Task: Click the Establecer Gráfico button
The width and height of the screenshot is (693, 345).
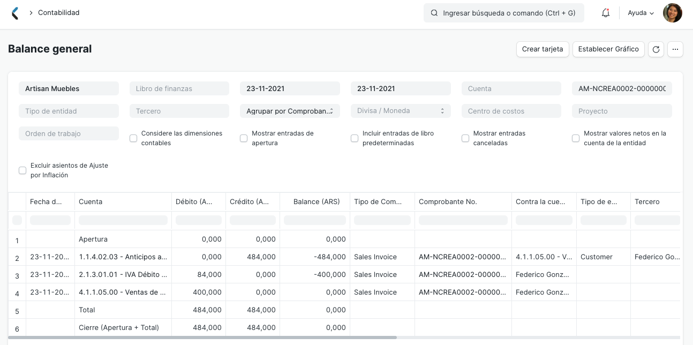Action: click(608, 49)
